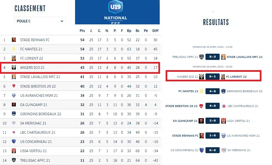This screenshot has width=272, height=165.
Task: Click the Stade Rennais FC crest in standings
Action: pos(14,40)
